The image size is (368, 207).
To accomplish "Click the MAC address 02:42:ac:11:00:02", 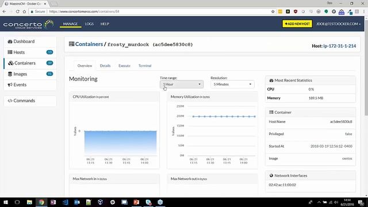I will coord(282,185).
